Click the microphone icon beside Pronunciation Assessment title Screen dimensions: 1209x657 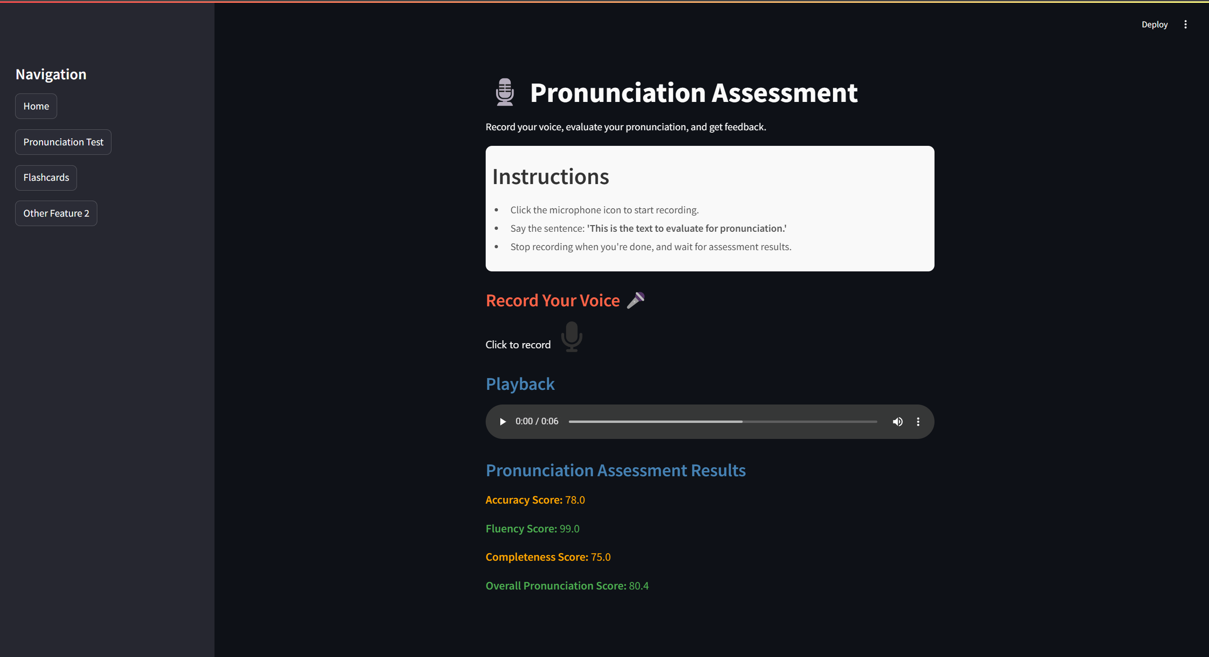point(505,92)
